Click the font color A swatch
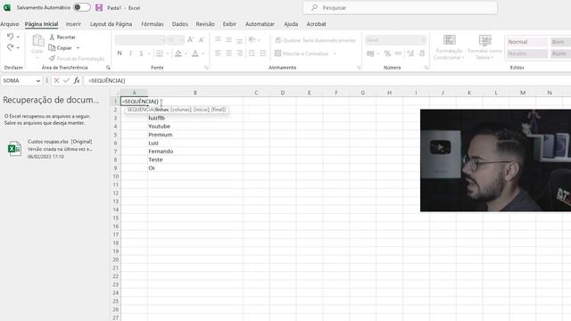The height and width of the screenshot is (321, 571). pos(195,53)
